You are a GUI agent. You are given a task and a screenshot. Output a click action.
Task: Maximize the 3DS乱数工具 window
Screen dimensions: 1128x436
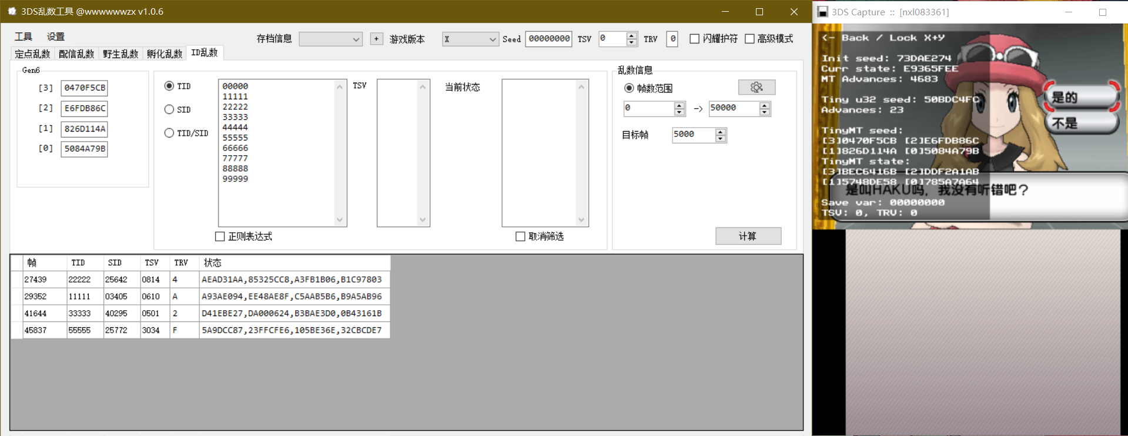click(x=759, y=12)
